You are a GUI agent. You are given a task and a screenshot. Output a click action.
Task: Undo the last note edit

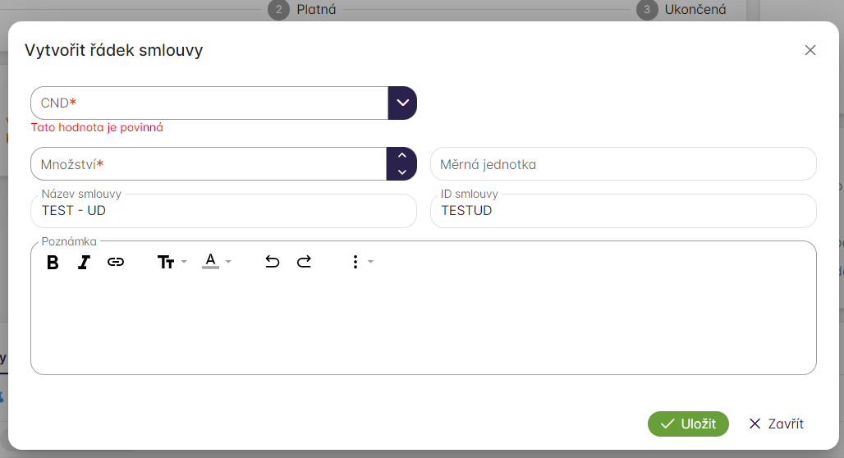click(x=273, y=263)
